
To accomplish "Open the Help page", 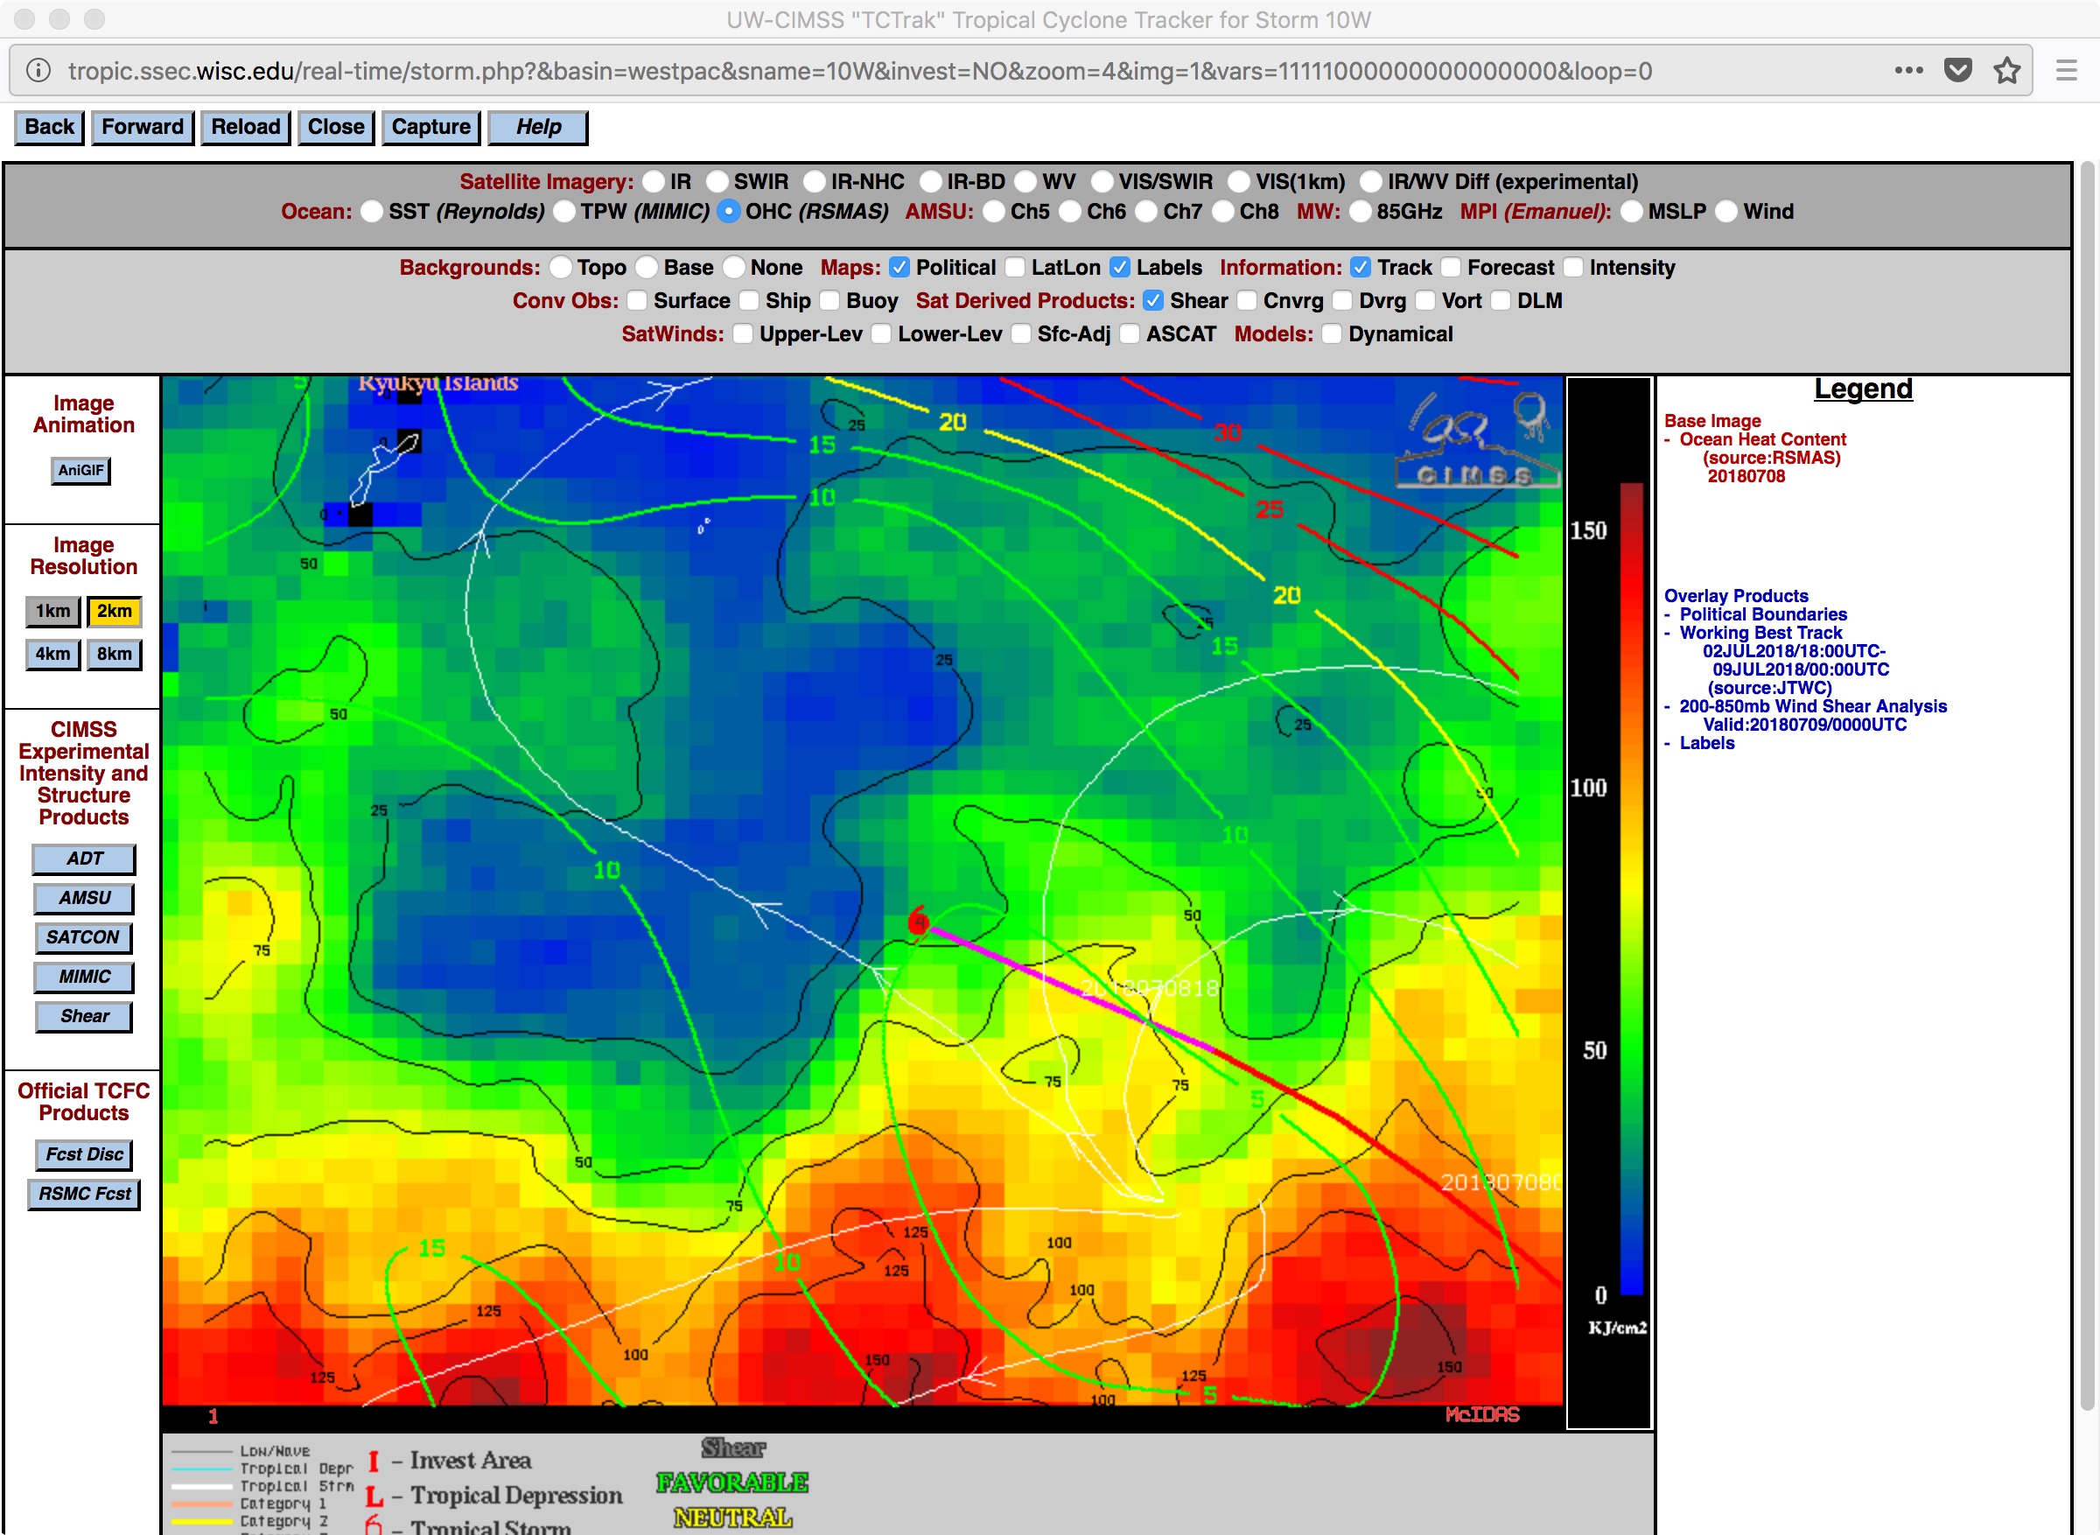I will coord(538,127).
